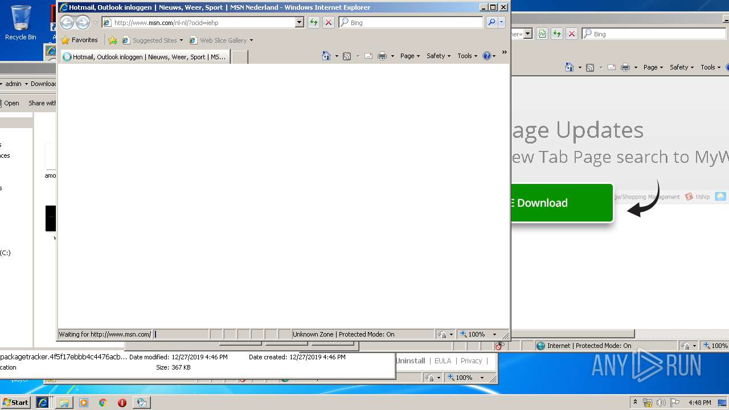Start a search with front window magnifier button
The image size is (729, 410).
click(492, 22)
